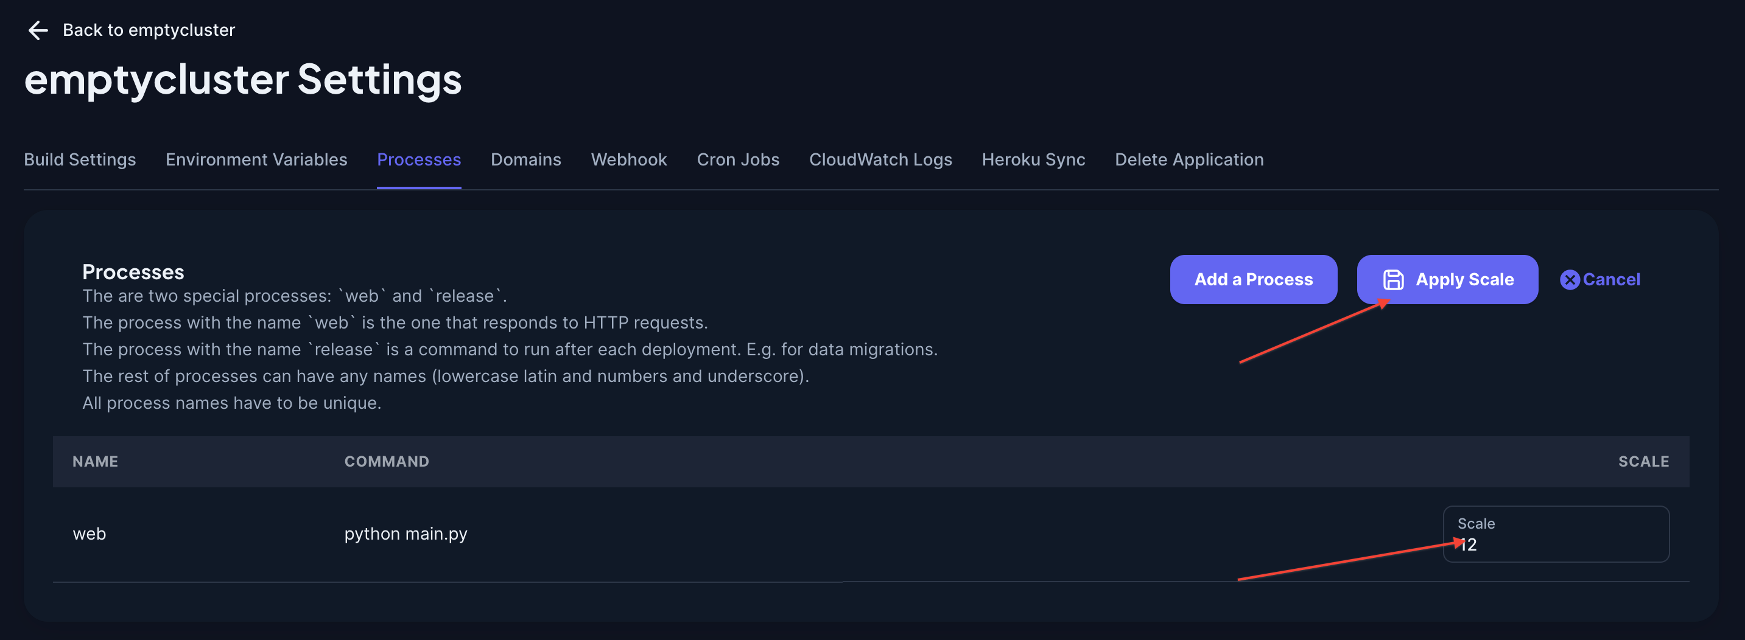Open the Build Settings tab
This screenshot has width=1745, height=640.
click(80, 159)
